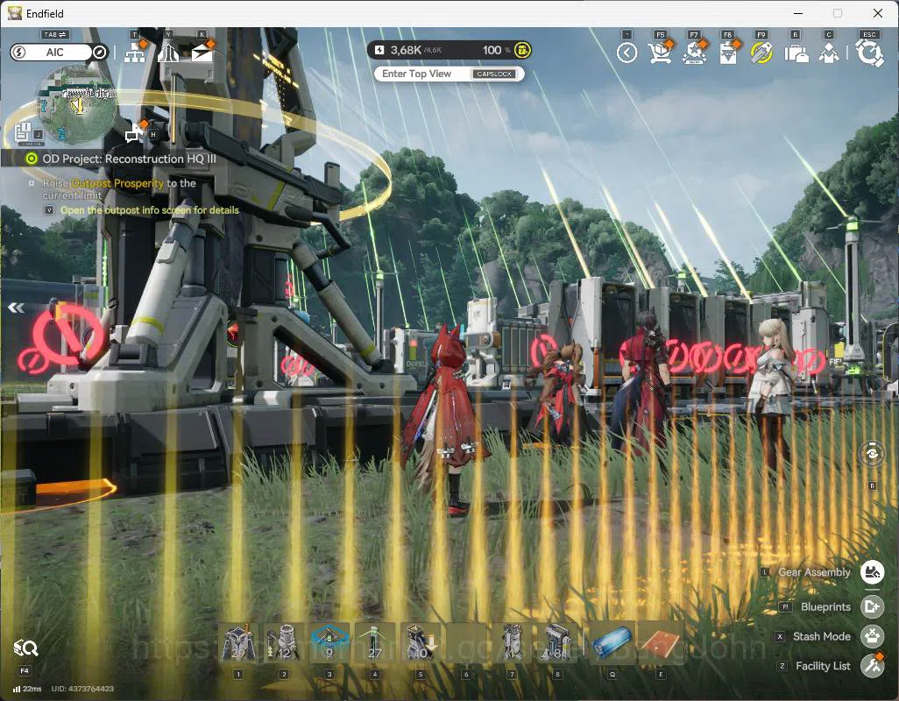The height and width of the screenshot is (701, 899).
Task: Toggle AIC mode with the TAB switch
Action: [55, 34]
